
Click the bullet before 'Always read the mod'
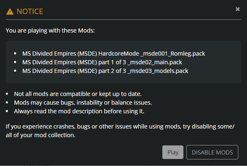(x=7, y=111)
